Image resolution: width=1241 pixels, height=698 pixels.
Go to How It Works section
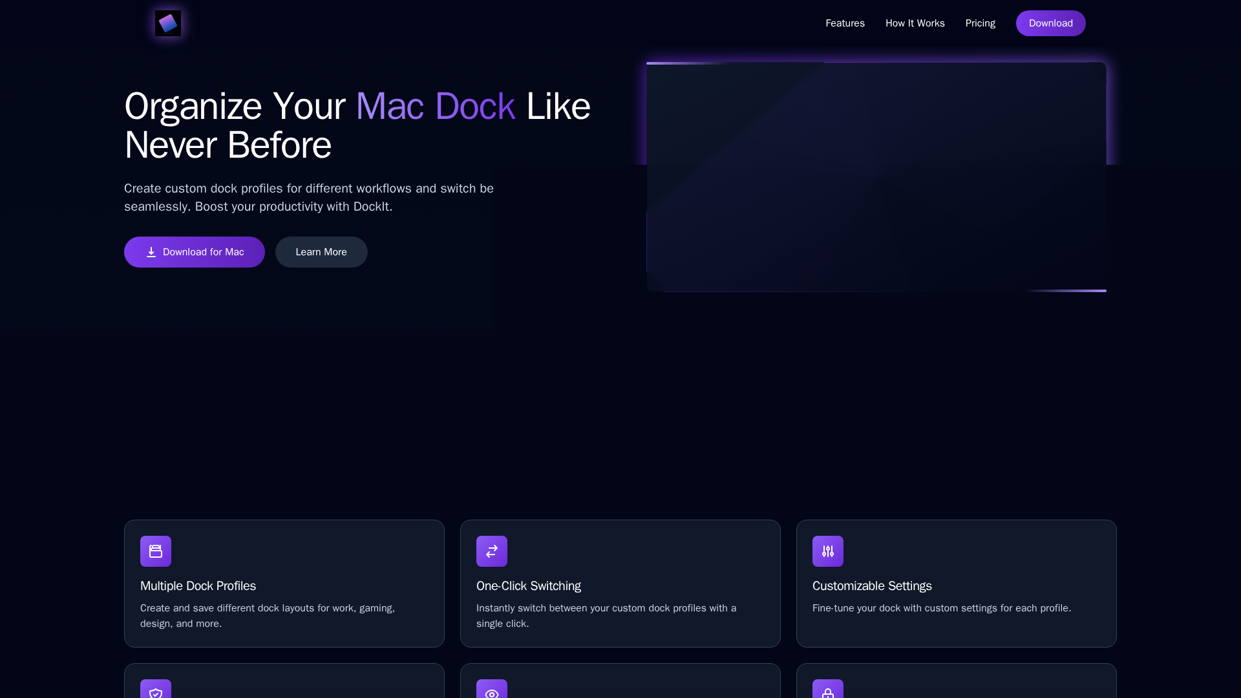915,23
